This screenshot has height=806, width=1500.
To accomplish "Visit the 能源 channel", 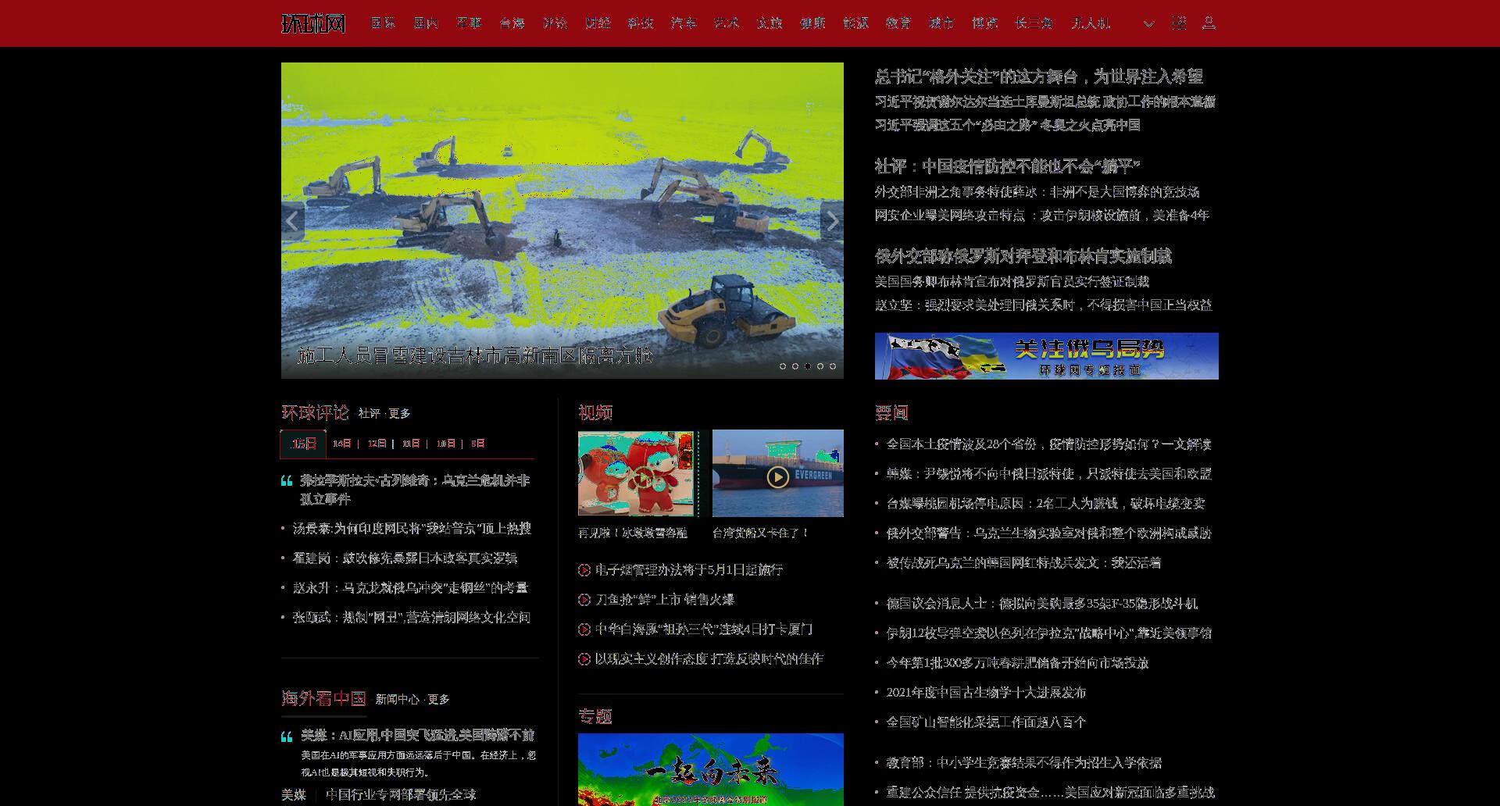I will (855, 23).
